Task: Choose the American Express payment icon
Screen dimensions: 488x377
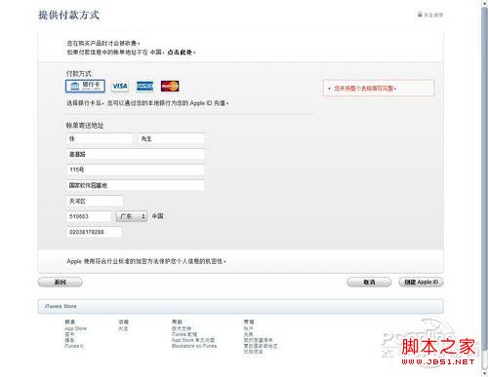Action: pos(144,86)
